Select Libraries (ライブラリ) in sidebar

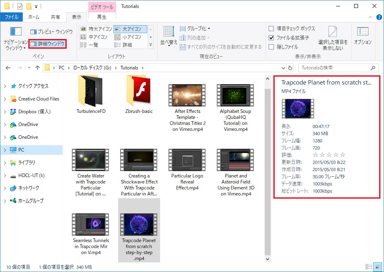point(26,163)
